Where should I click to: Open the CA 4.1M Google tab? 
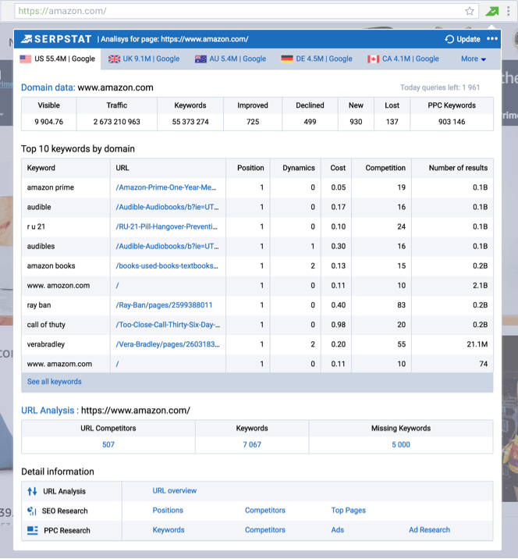tap(403, 59)
